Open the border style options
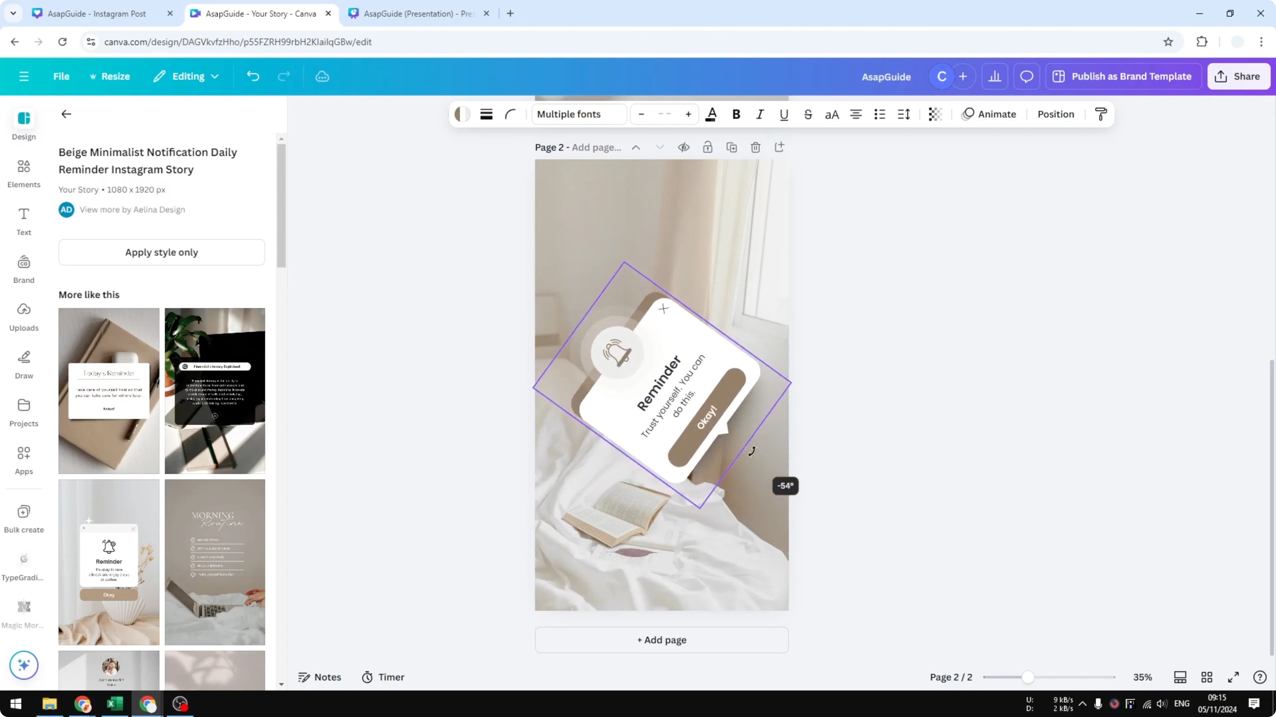 (x=486, y=114)
